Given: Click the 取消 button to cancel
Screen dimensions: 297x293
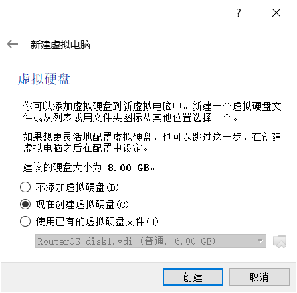Looking at the screenshot, I should point(259,277).
